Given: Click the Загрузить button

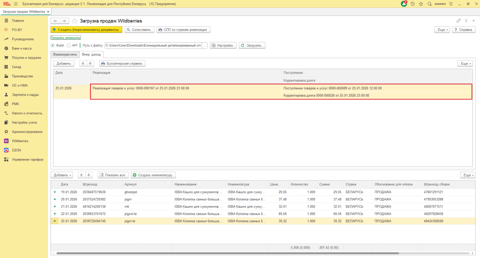Looking at the screenshot, I should [252, 46].
